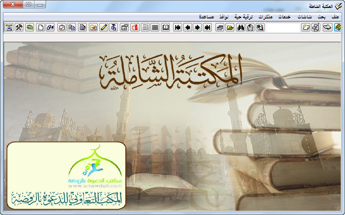Click the www.arrawdah.com website text
The height and width of the screenshot is (215, 345).
[95, 186]
